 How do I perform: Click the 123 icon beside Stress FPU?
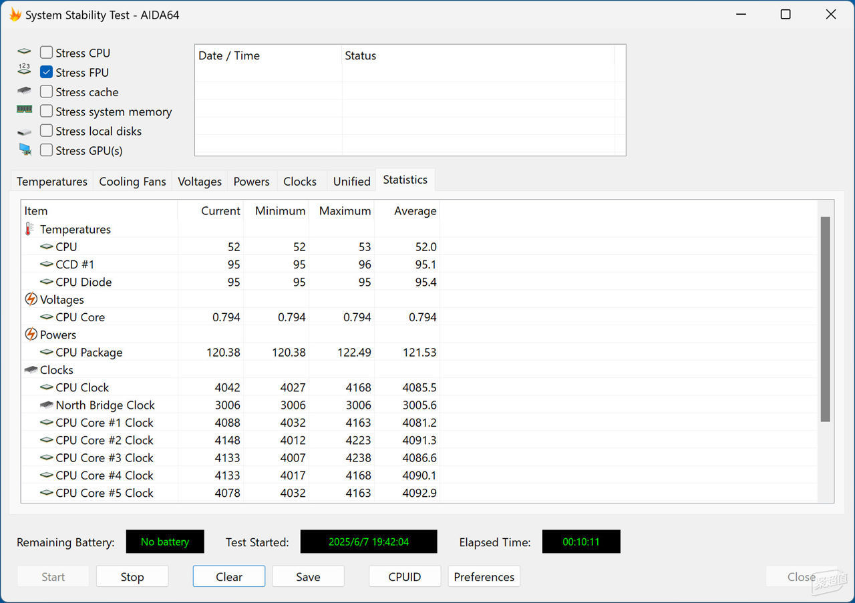pos(24,70)
